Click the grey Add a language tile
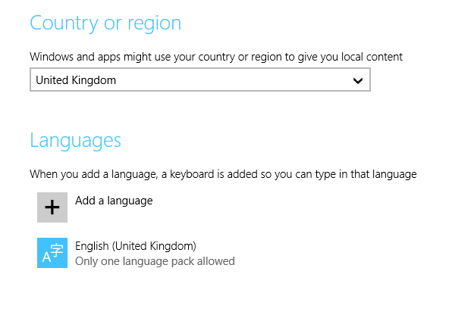 point(52,207)
